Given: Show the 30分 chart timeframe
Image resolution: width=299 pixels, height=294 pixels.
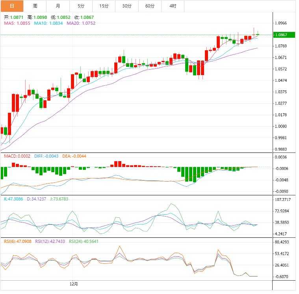Looking at the screenshot, I should pos(127,6).
